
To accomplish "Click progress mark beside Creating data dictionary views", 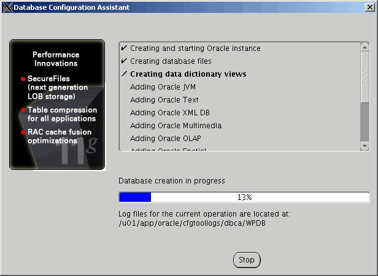I will 124,74.
